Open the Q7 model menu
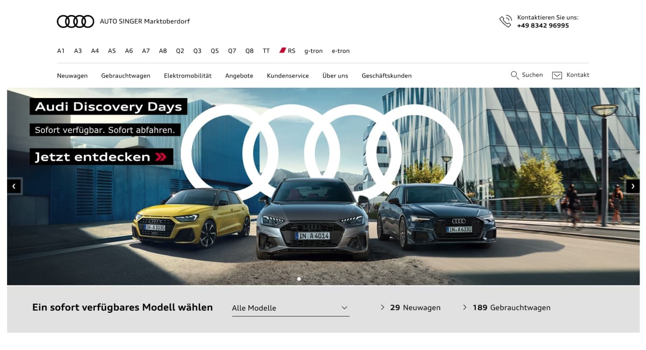Viewport: 646px width, 350px height. coord(232,51)
